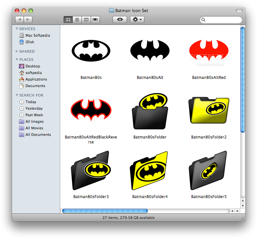This screenshot has width=257, height=238.
Task: Show the Today search label
Action: pyautogui.click(x=31, y=102)
